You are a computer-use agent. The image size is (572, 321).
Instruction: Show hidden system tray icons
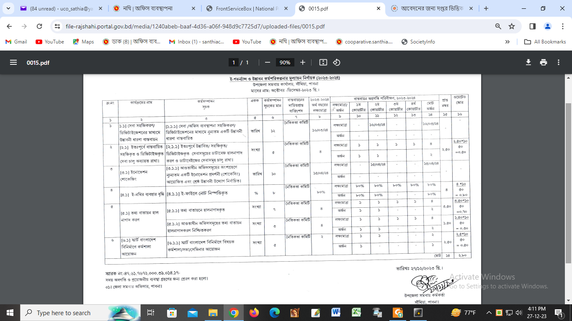tap(489, 313)
